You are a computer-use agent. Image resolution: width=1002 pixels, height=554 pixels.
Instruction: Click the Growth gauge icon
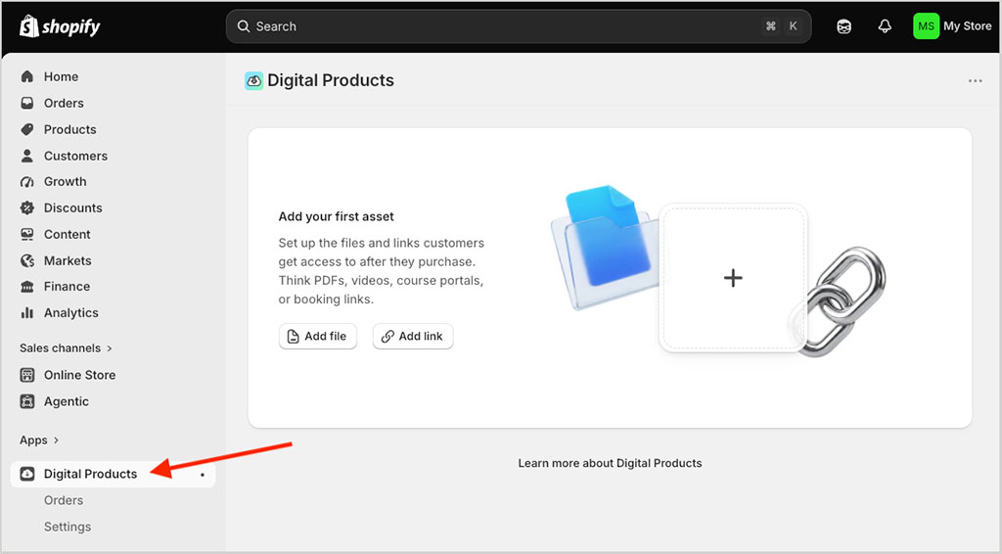coord(26,181)
